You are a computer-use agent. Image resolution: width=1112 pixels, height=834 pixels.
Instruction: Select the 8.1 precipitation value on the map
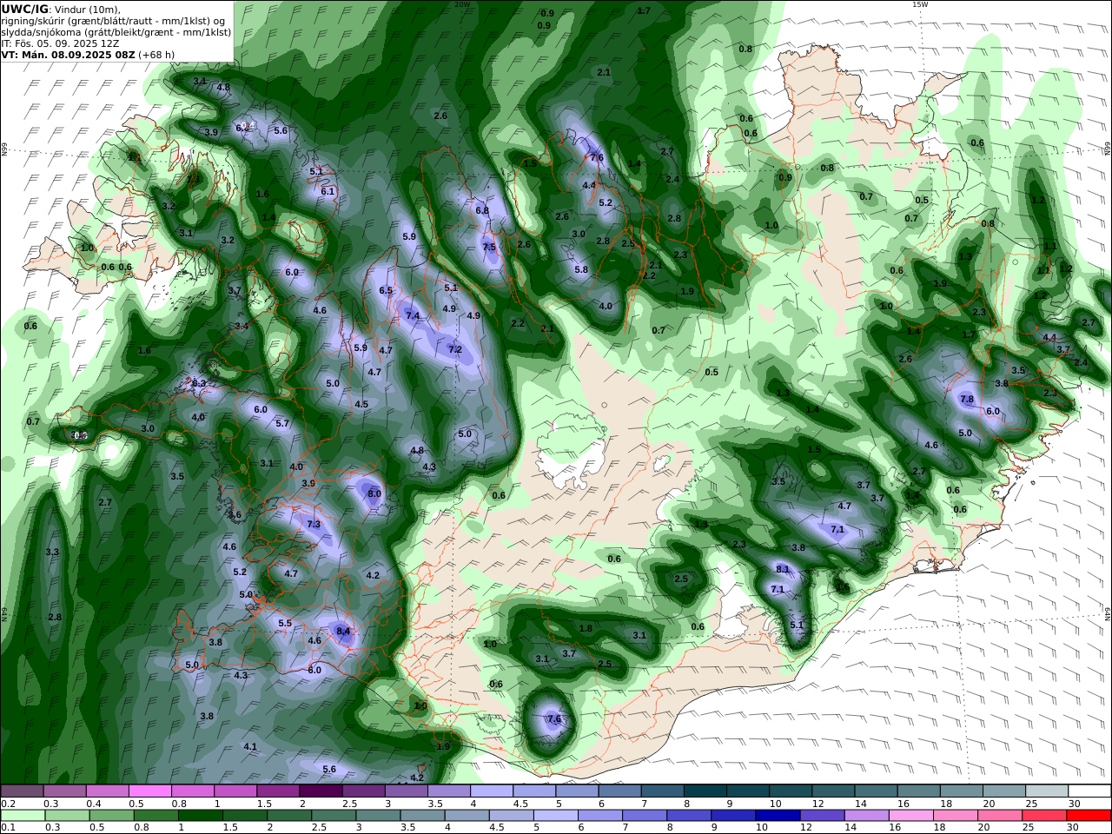coord(783,569)
